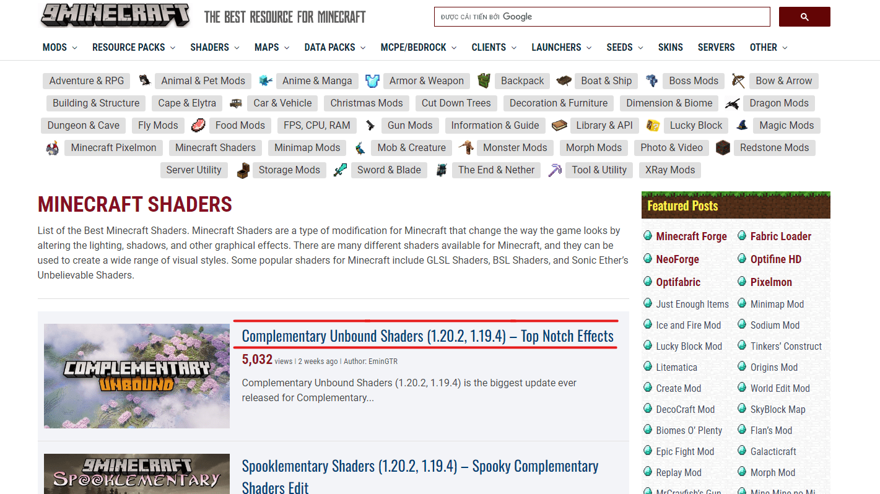Screen dimensions: 880x494
Task: Open Sodium Mod featured link
Action: pyautogui.click(x=775, y=325)
